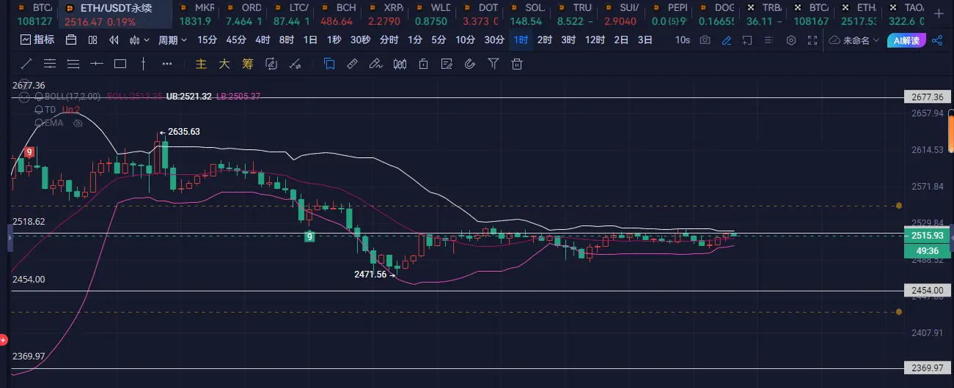Expand the 周期 period dropdown
Viewport: 954px width, 388px height.
172,40
